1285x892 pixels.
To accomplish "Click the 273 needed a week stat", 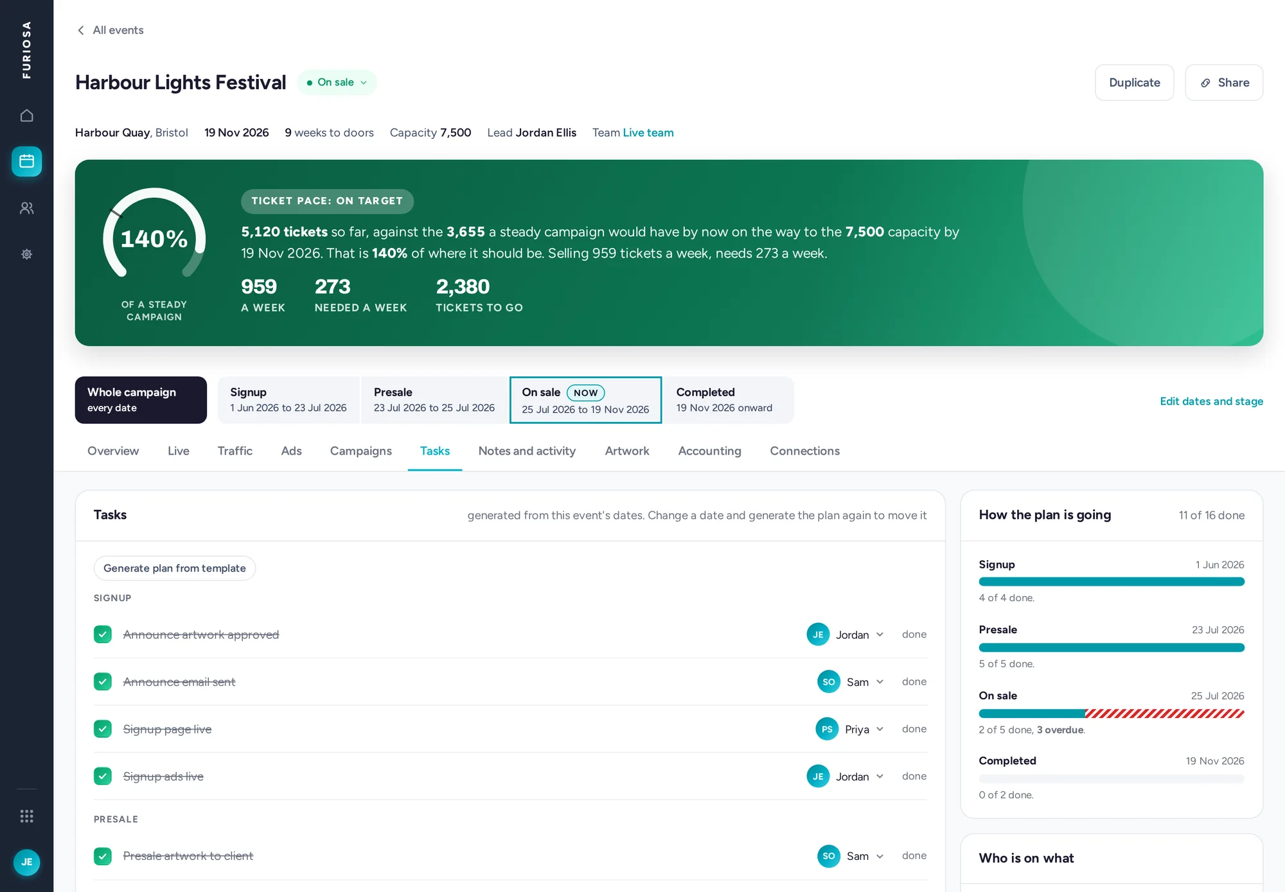I will 360,295.
